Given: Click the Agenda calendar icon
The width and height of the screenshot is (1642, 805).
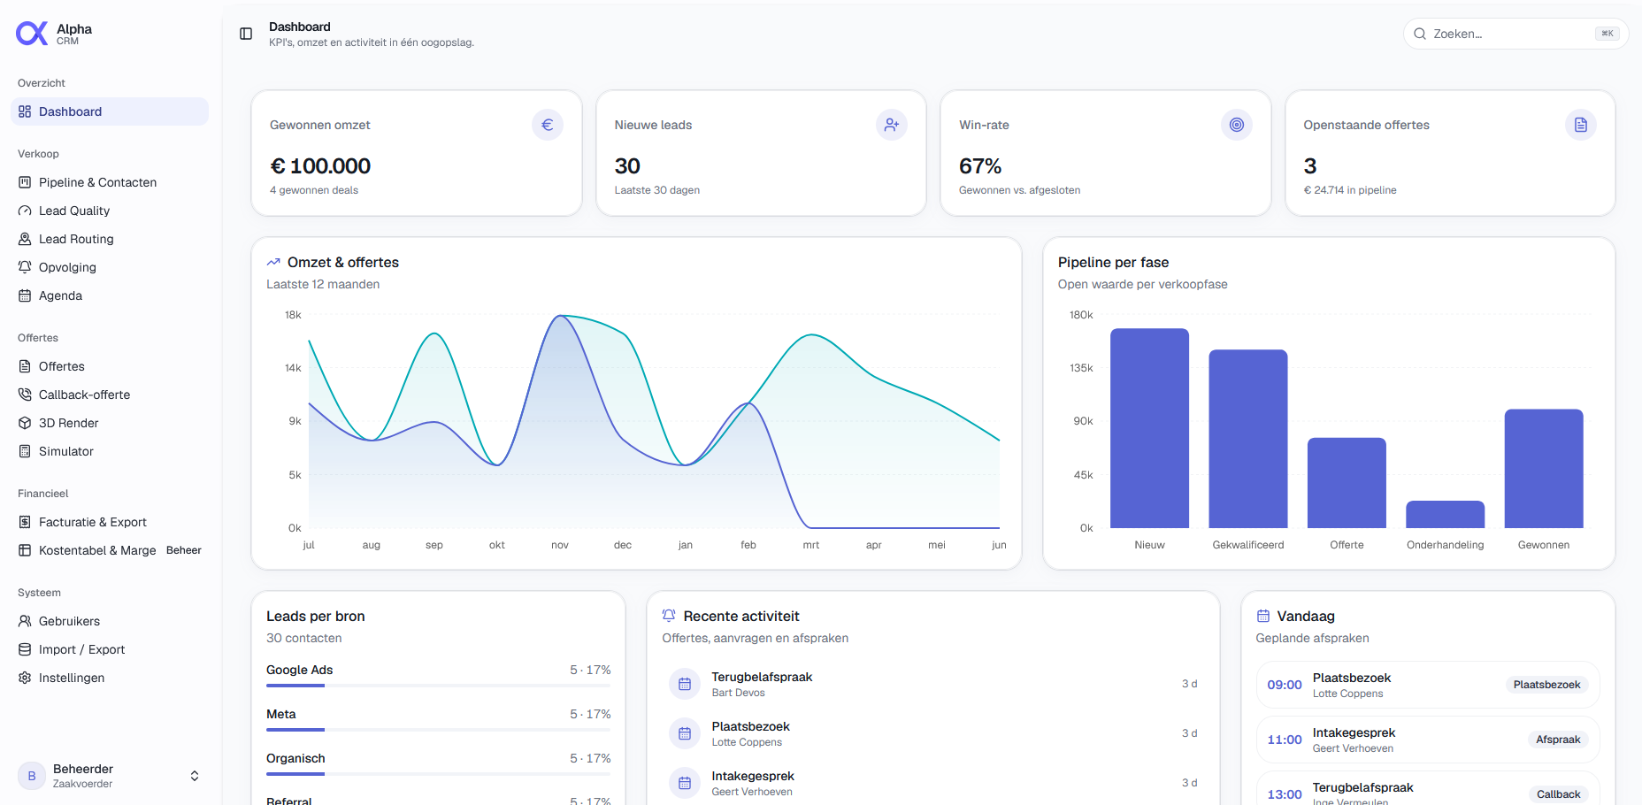Looking at the screenshot, I should [25, 295].
